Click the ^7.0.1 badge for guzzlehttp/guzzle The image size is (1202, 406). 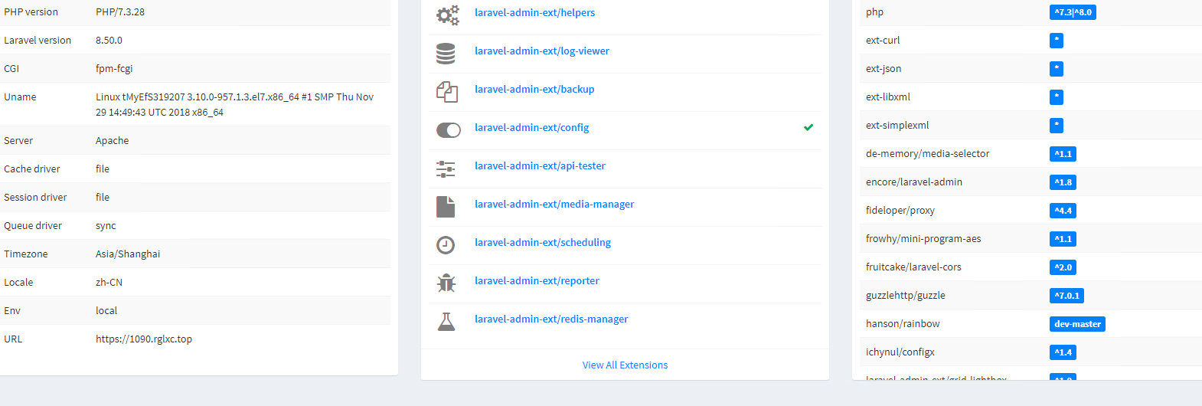[1066, 296]
